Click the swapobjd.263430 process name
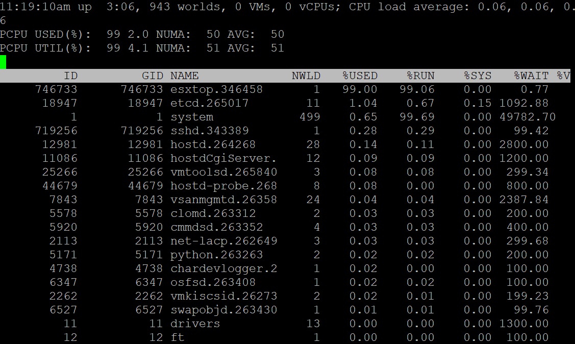Image resolution: width=575 pixels, height=344 pixels. pyautogui.click(x=223, y=310)
